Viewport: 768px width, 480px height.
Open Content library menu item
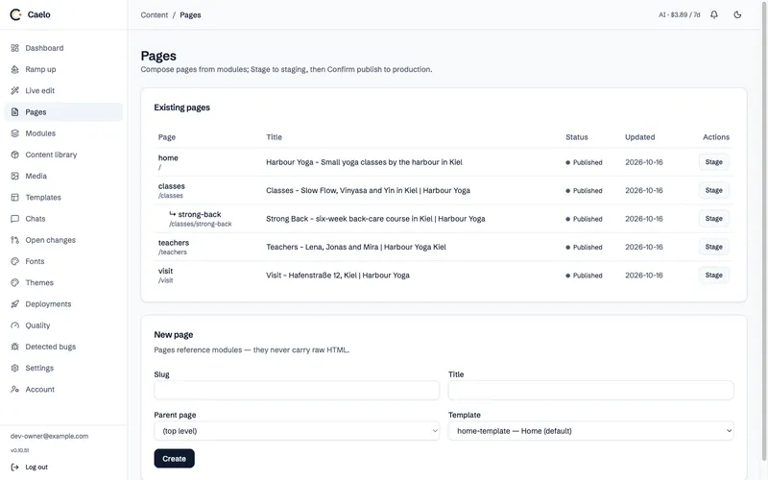click(x=63, y=155)
